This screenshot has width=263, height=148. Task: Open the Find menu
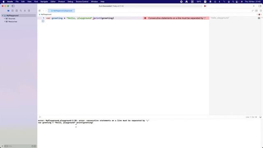click(x=36, y=2)
